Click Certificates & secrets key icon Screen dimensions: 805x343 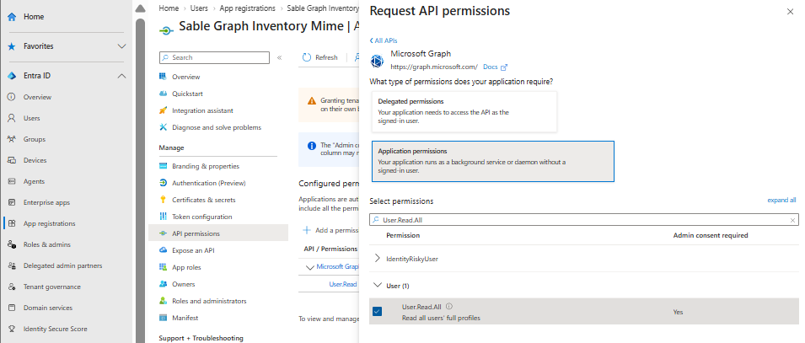pos(164,200)
